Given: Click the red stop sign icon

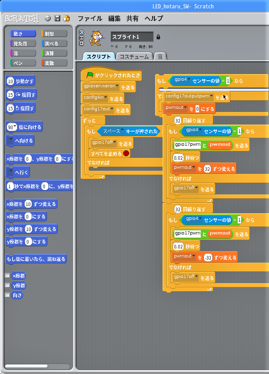Looking at the screenshot, I should click(126, 153).
